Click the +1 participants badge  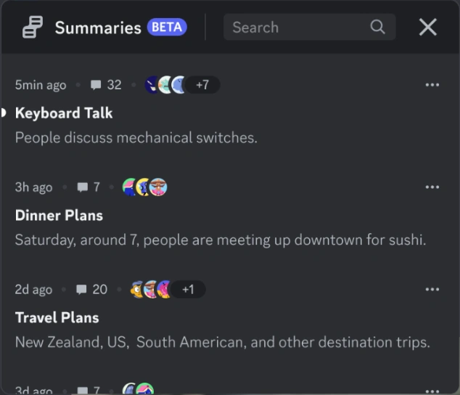(x=188, y=290)
